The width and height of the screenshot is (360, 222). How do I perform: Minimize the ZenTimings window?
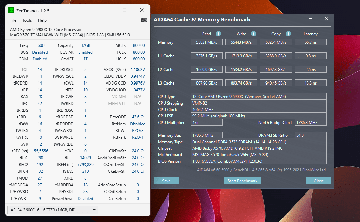pyautogui.click(x=107, y=10)
